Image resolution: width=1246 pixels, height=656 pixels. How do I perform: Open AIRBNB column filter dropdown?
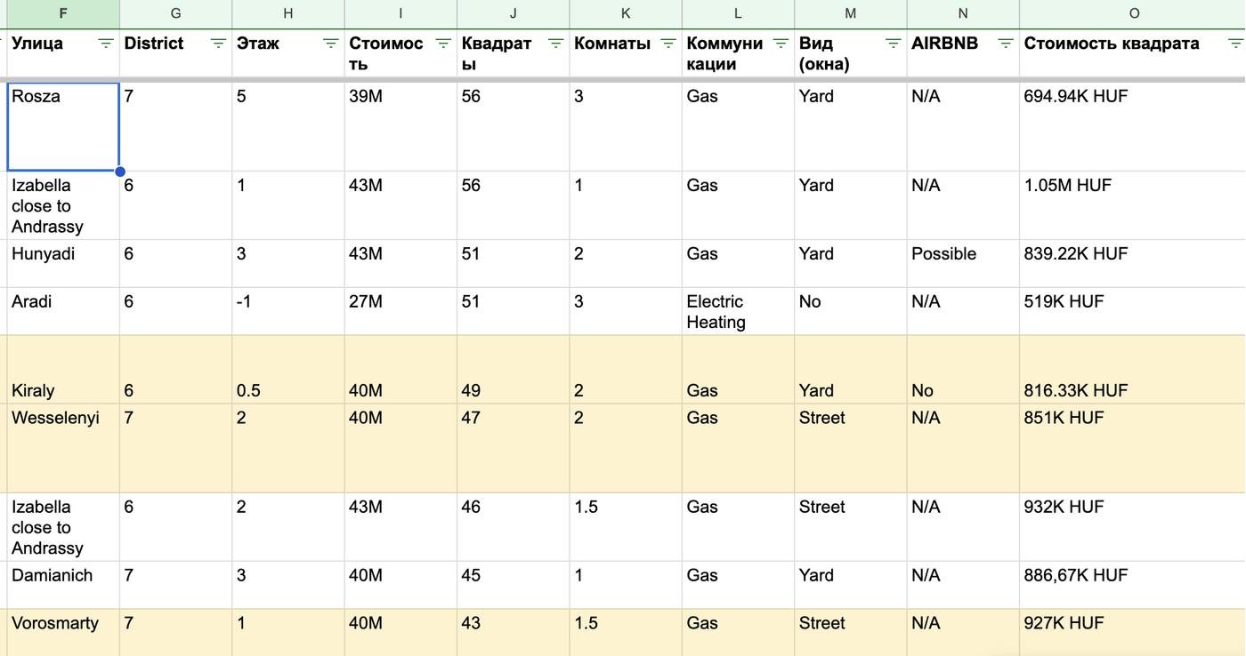(x=1005, y=44)
